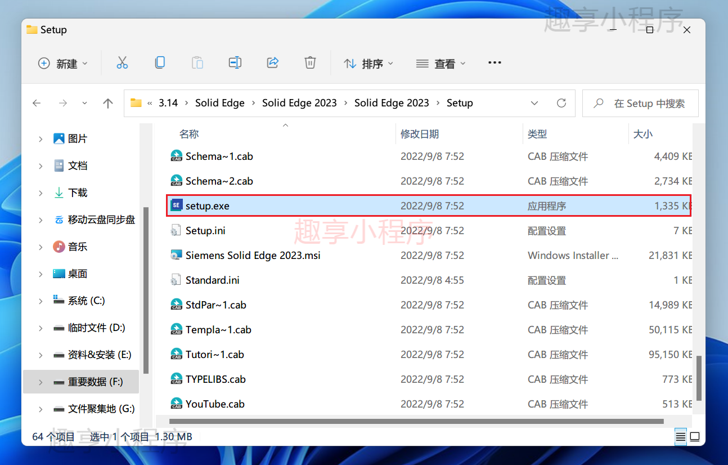Click in the 在 Setup 中搜索 box
728x465 pixels.
tap(640, 104)
